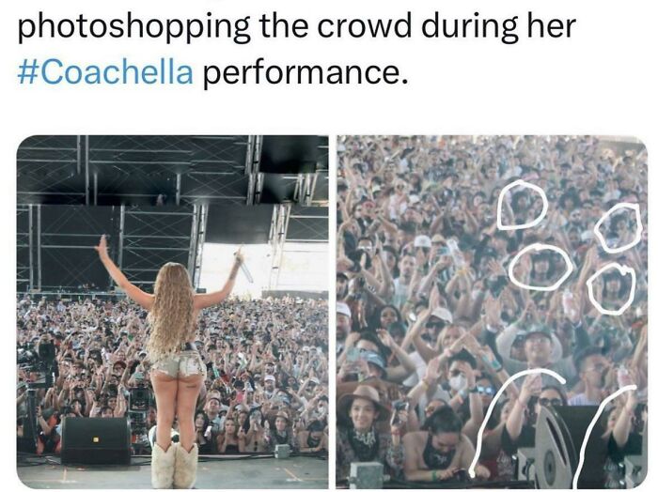The image size is (658, 492).
Task: Click the middle-left circled face in crowd photo
Action: 540,268
